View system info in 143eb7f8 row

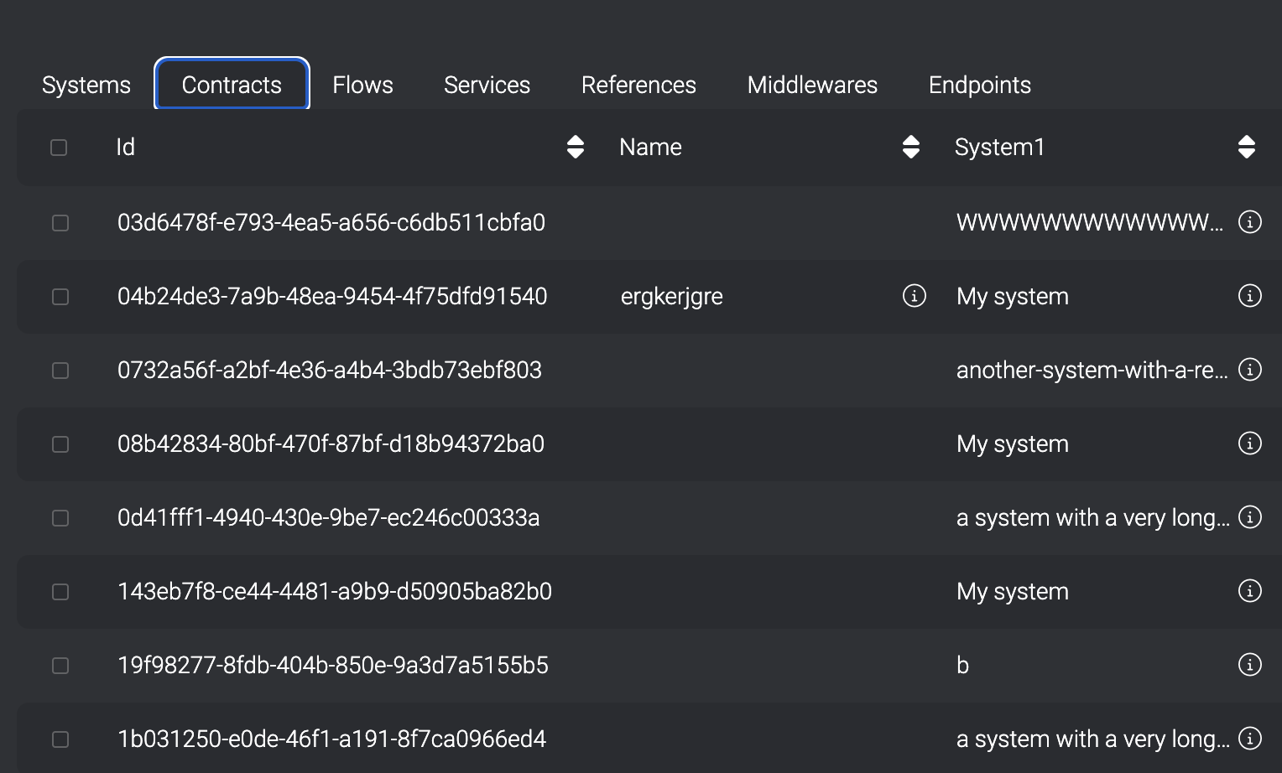[x=1250, y=591]
